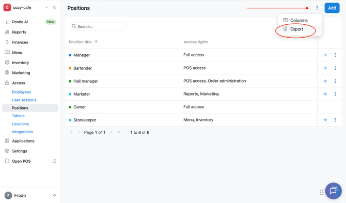Click 'POS access, Order administration' cell
Screen dimensions: 346x203
pyautogui.click(x=214, y=81)
